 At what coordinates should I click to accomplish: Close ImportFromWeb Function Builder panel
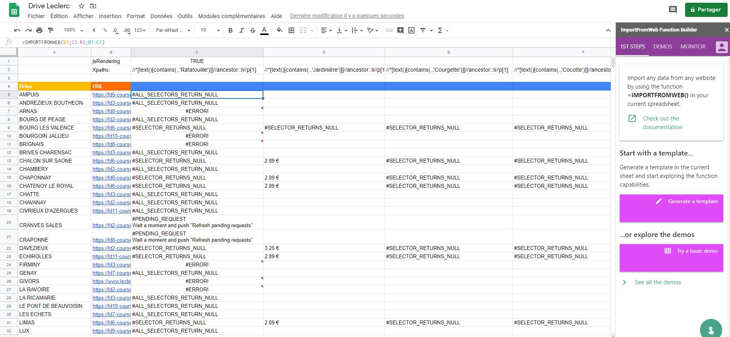point(727,30)
